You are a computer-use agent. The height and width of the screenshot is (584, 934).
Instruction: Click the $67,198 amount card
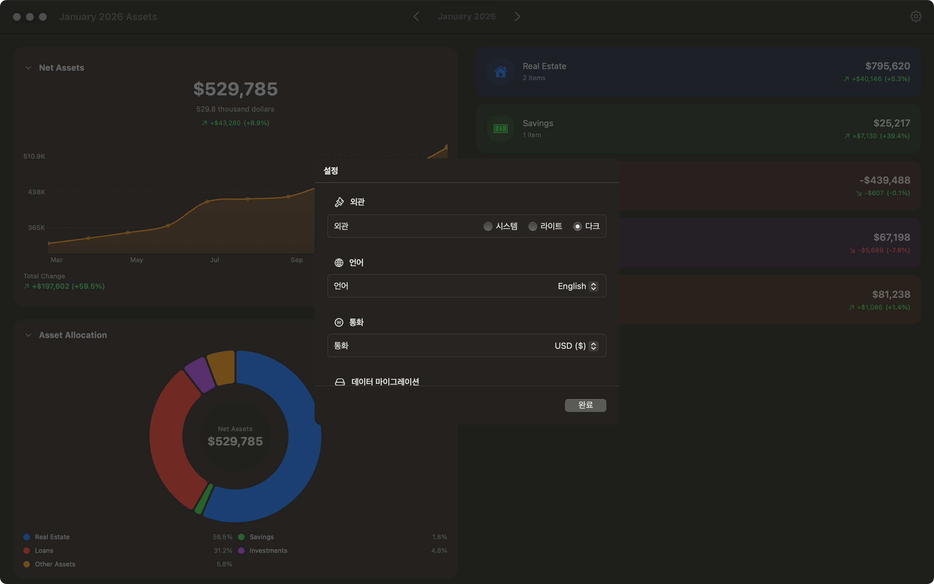(x=770, y=243)
